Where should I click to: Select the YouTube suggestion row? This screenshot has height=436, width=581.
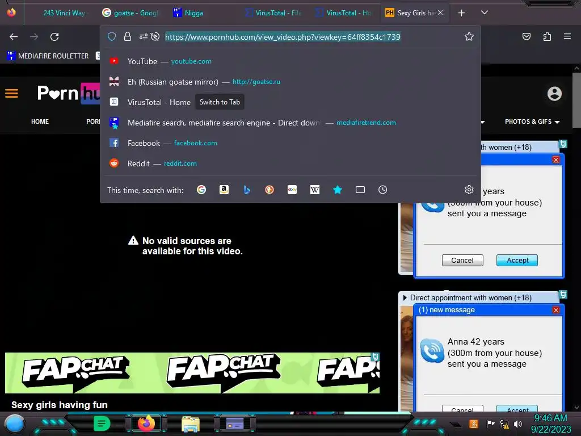tap(290, 61)
